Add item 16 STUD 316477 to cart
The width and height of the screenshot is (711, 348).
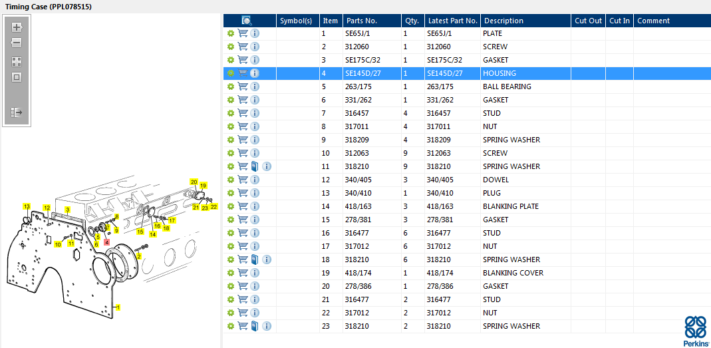point(243,233)
